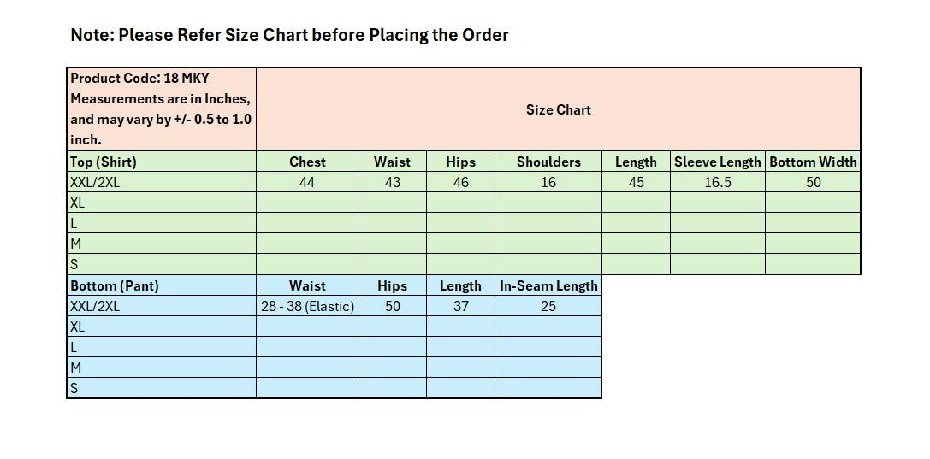Click the Top (Shirt) row header
Viewport: 930px width, 459px height.
pyautogui.click(x=161, y=162)
